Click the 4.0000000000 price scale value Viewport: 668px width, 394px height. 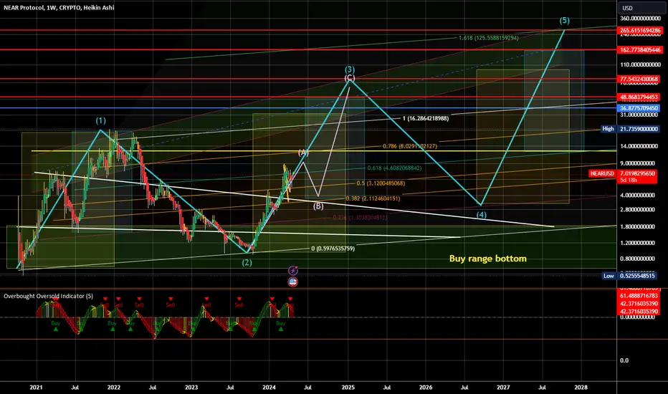637,195
